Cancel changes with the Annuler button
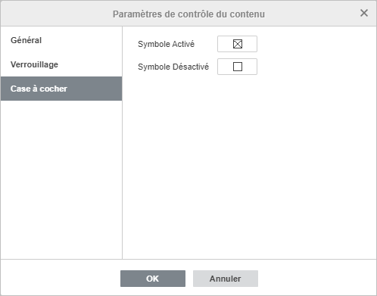The image size is (377, 296). tap(226, 279)
